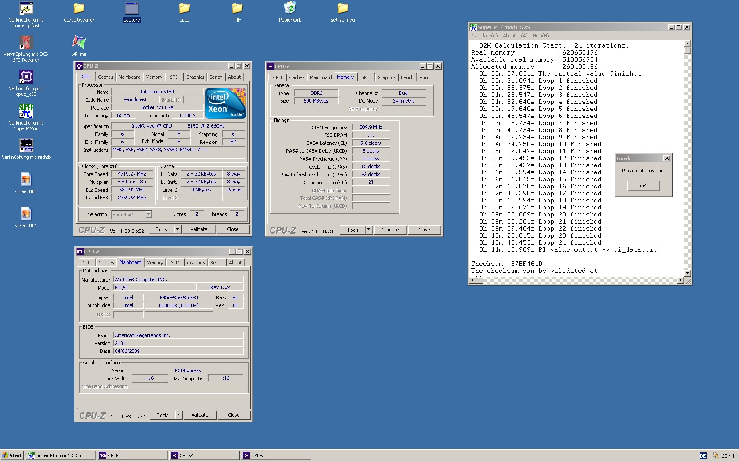This screenshot has width=739, height=462.
Task: Launch the SuperPiMod shortcut
Action: point(26,111)
